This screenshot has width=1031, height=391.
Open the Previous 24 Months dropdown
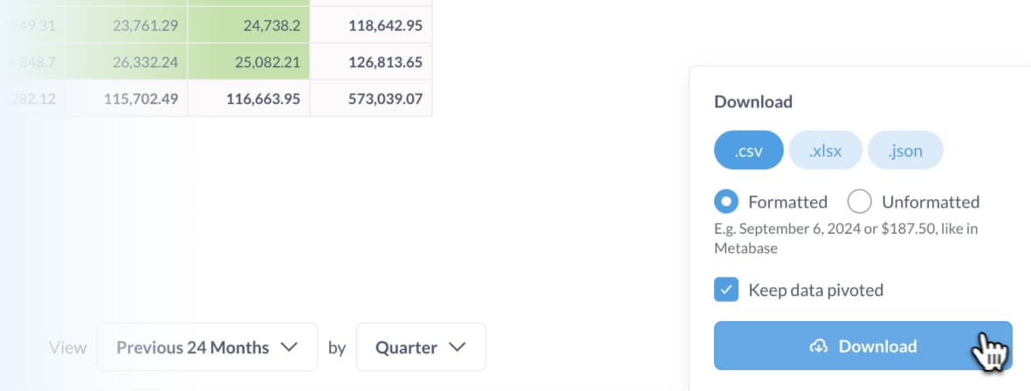207,347
